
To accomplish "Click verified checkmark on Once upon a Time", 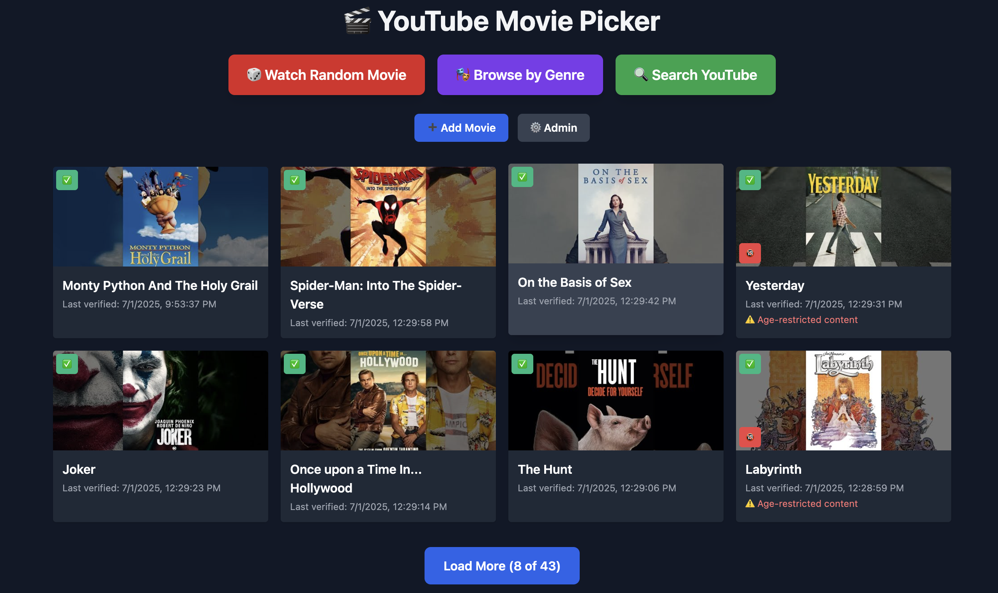I will [x=295, y=364].
